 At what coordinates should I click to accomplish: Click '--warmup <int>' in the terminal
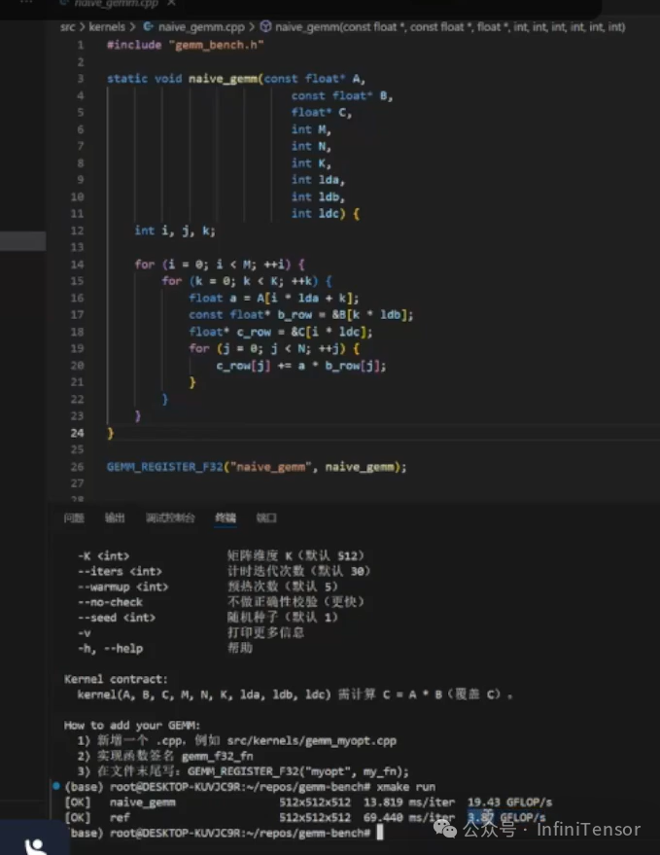(x=123, y=587)
